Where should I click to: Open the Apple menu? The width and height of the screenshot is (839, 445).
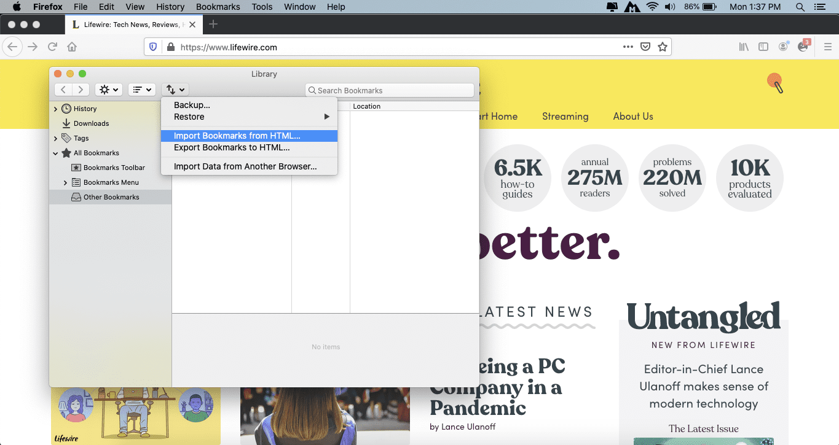17,7
